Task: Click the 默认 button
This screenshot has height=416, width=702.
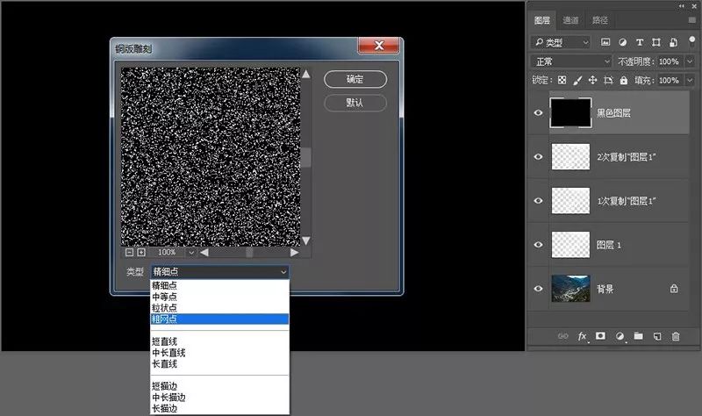Action: 355,103
